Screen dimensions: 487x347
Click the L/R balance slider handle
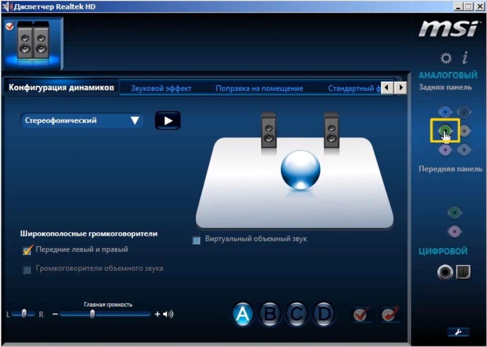point(24,313)
